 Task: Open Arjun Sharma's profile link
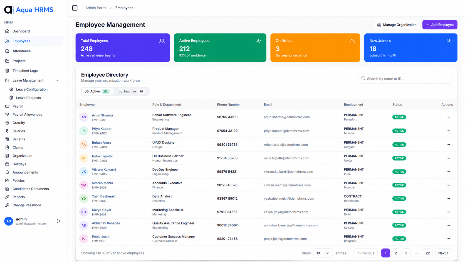102,115
